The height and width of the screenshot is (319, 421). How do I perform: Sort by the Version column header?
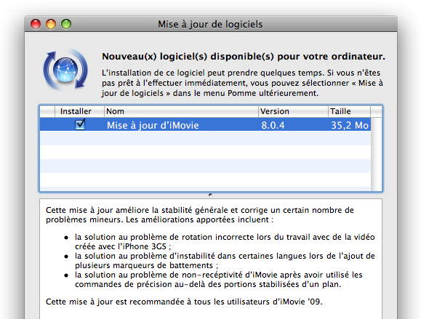293,111
